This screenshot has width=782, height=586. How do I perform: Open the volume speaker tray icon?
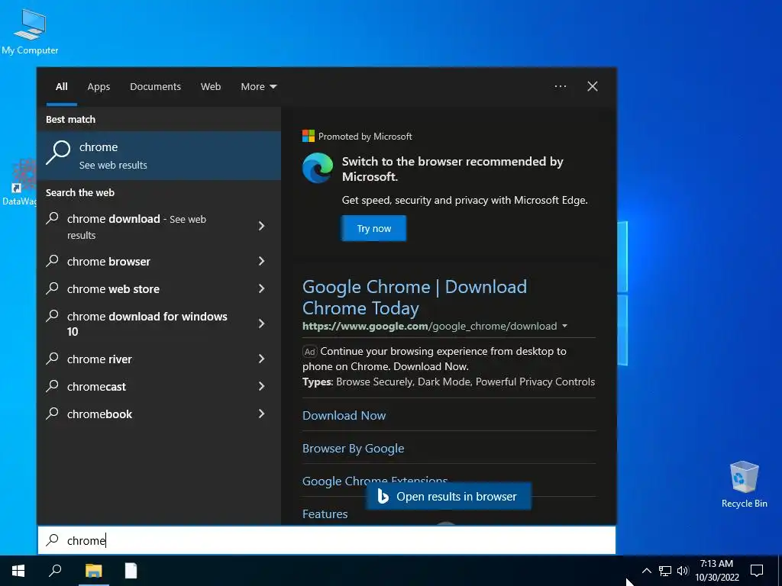[683, 571]
